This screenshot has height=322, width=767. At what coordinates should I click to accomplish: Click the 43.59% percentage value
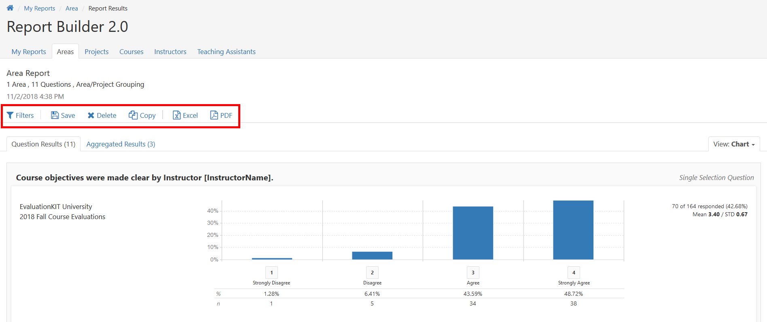coord(473,294)
